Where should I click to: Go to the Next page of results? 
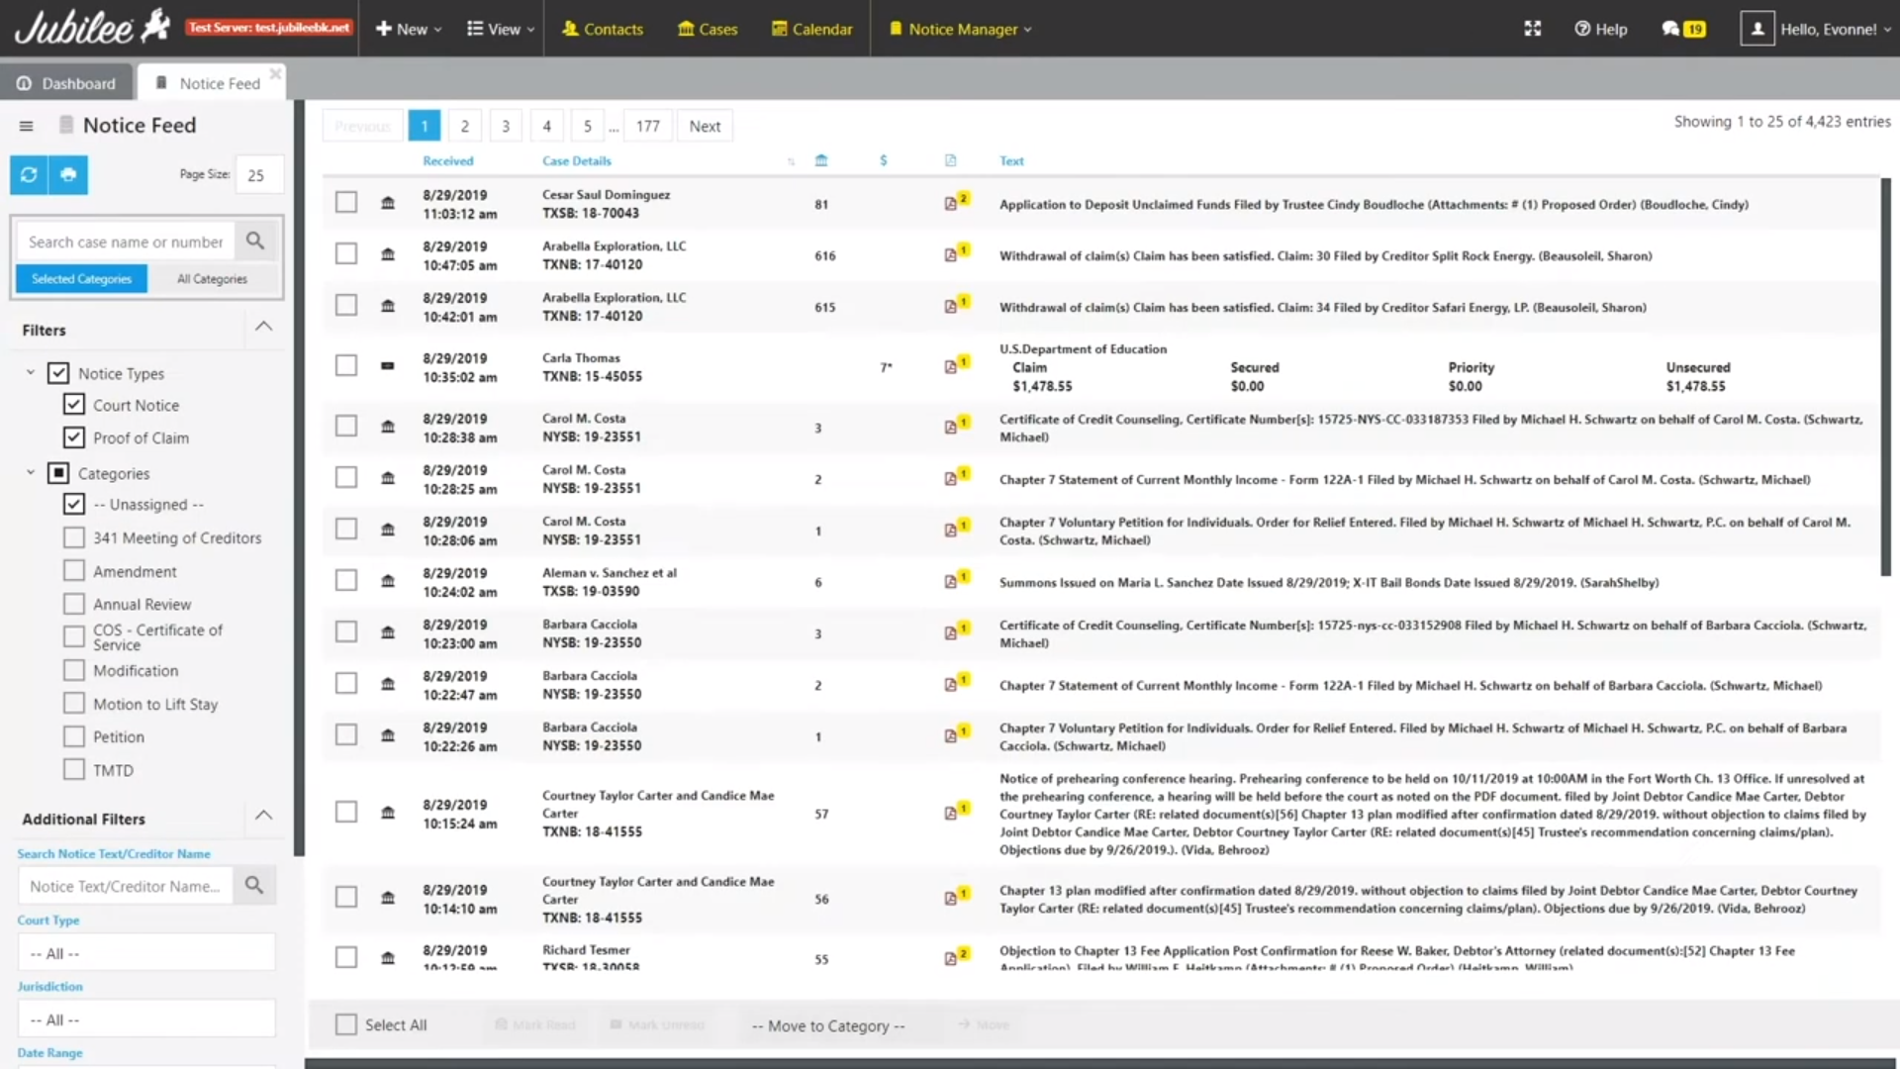point(705,126)
